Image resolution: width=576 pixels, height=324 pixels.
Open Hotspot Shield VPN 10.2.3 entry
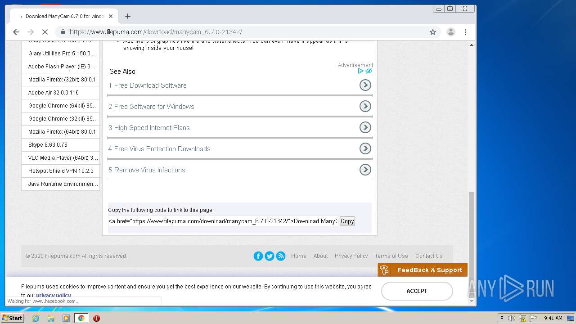60,171
